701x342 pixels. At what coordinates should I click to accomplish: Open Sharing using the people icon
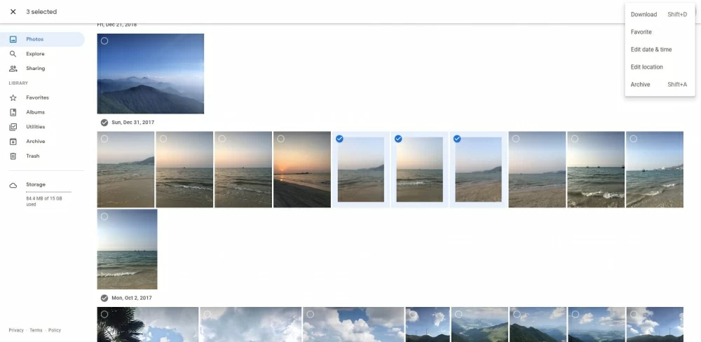[x=13, y=69]
